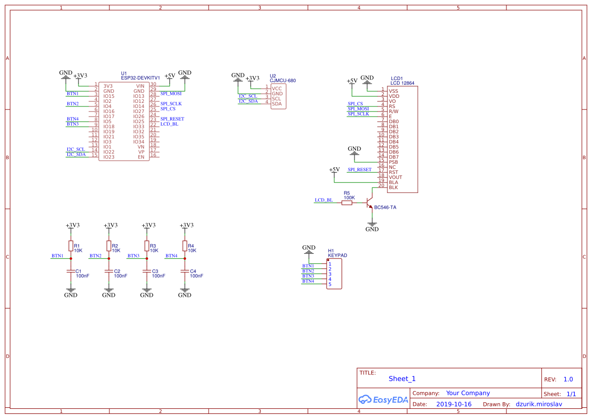This screenshot has width=592, height=419.
Task: Select the R5 100K resistor symbol
Action: (347, 203)
